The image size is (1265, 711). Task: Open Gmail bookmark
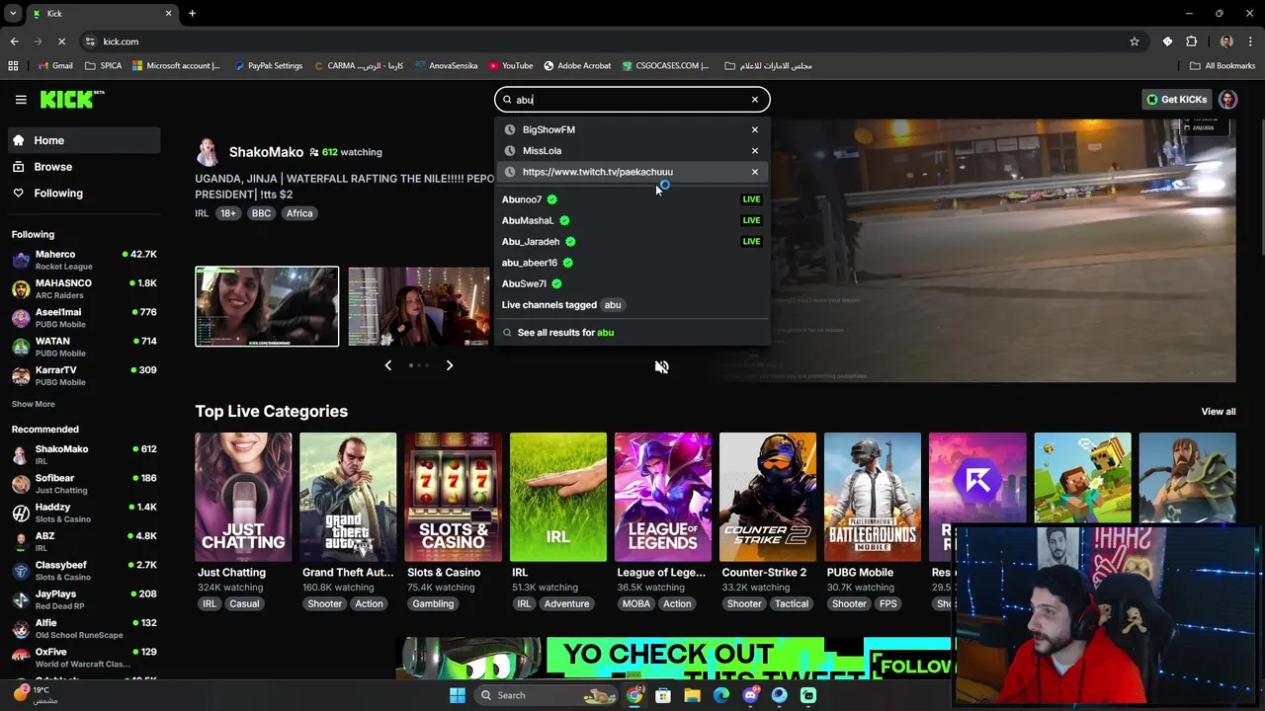point(55,66)
